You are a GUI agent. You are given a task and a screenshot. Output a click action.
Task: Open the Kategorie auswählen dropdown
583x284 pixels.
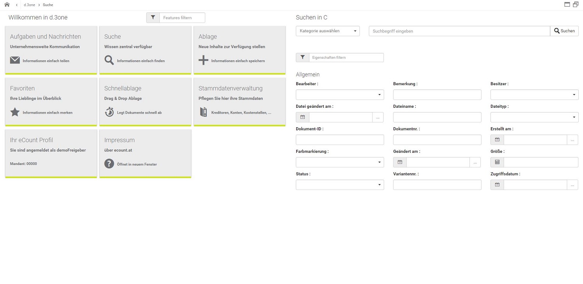328,31
